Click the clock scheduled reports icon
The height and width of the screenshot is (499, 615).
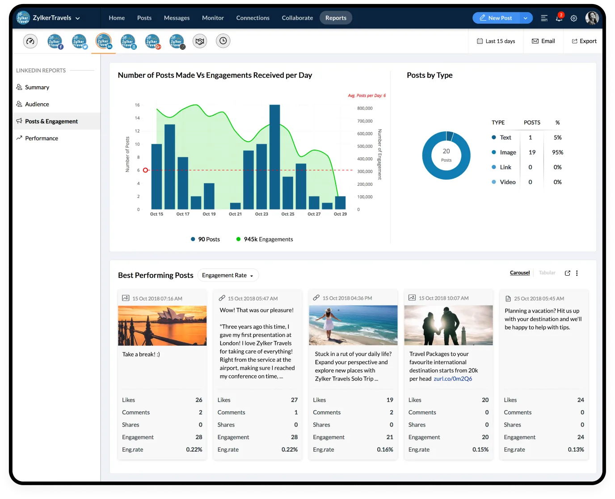click(x=223, y=41)
